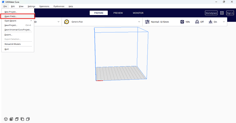This screenshot has width=236, height=123.
Task: Open the application switcher grid icon
Action: point(222,13)
